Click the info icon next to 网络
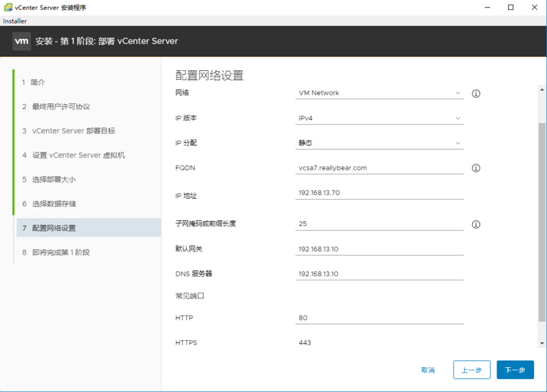The image size is (547, 392). pyautogui.click(x=476, y=94)
